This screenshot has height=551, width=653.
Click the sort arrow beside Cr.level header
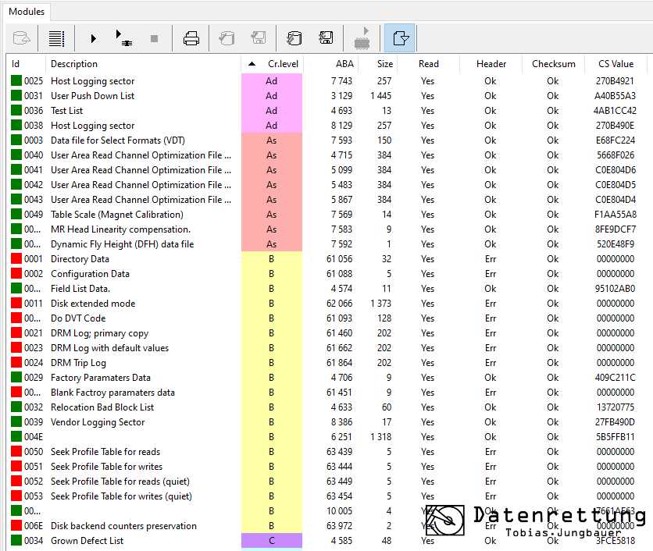click(x=252, y=64)
